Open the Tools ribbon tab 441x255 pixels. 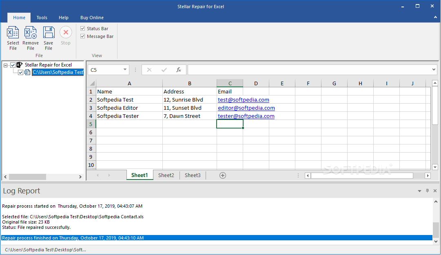click(x=42, y=18)
